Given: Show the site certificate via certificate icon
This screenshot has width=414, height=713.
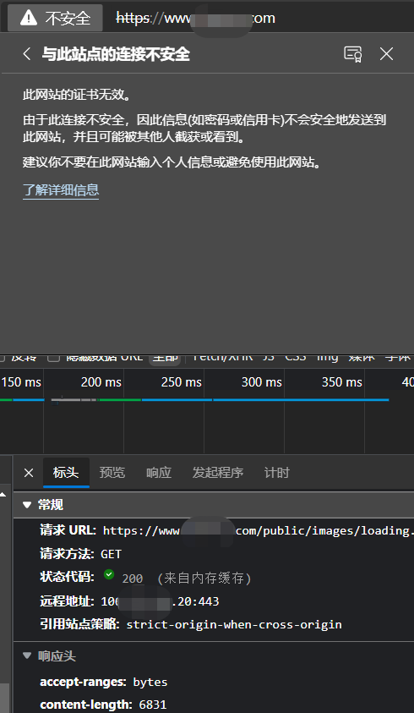Looking at the screenshot, I should pos(352,54).
